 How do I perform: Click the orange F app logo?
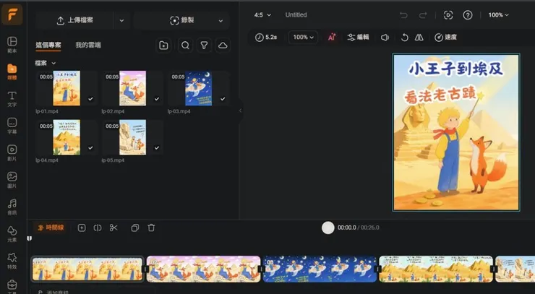12,14
